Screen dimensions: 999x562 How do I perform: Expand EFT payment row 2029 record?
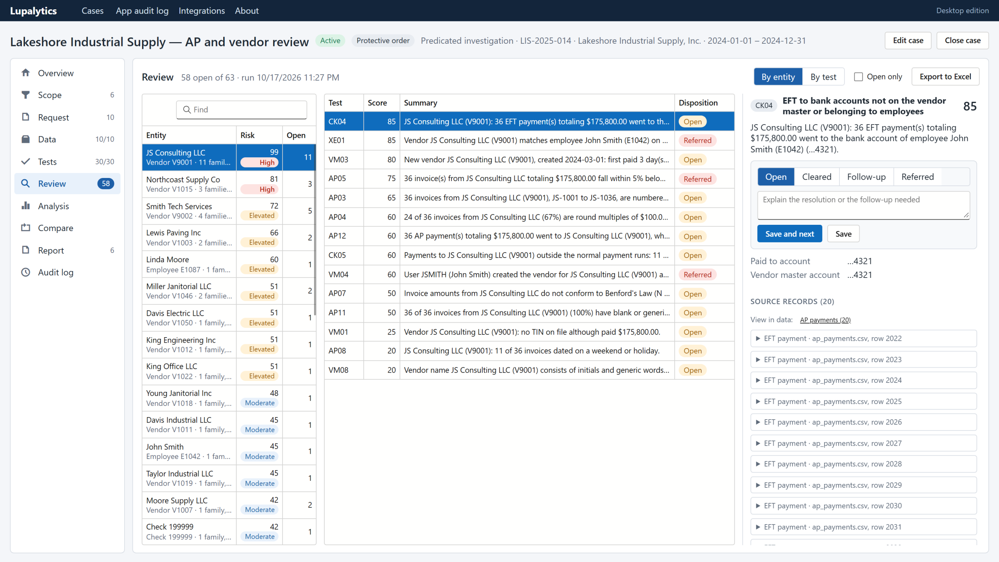[x=863, y=485]
